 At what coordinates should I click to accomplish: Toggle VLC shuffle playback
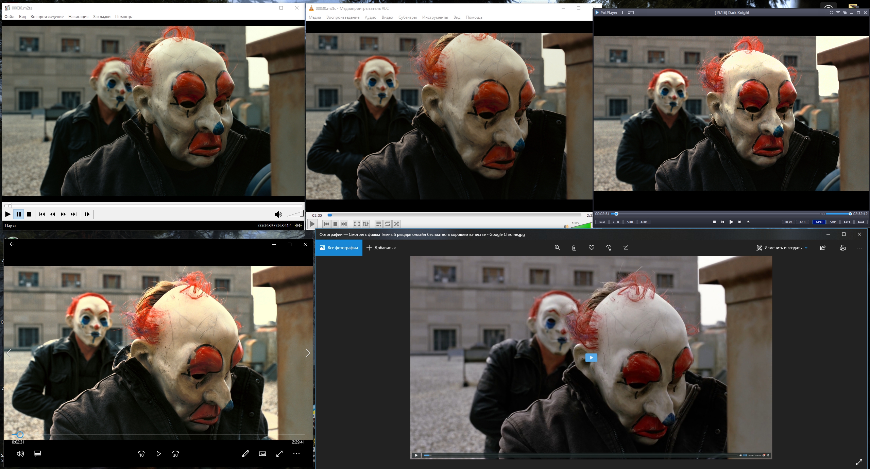pyautogui.click(x=396, y=224)
